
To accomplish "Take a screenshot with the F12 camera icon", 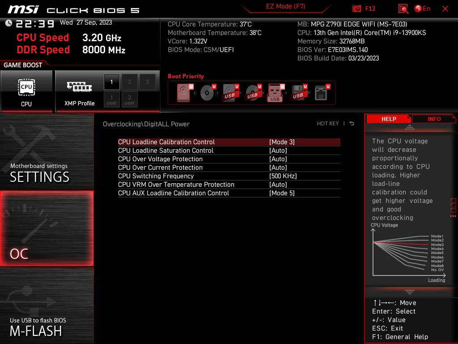I will click(x=356, y=9).
